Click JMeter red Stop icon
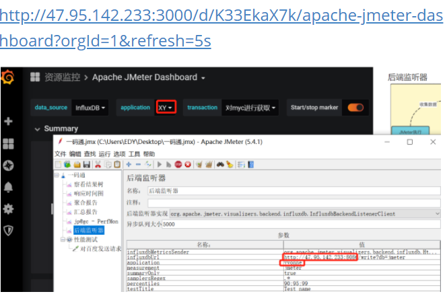Image resolution: width=447 pixels, height=296 pixels. click(x=178, y=164)
